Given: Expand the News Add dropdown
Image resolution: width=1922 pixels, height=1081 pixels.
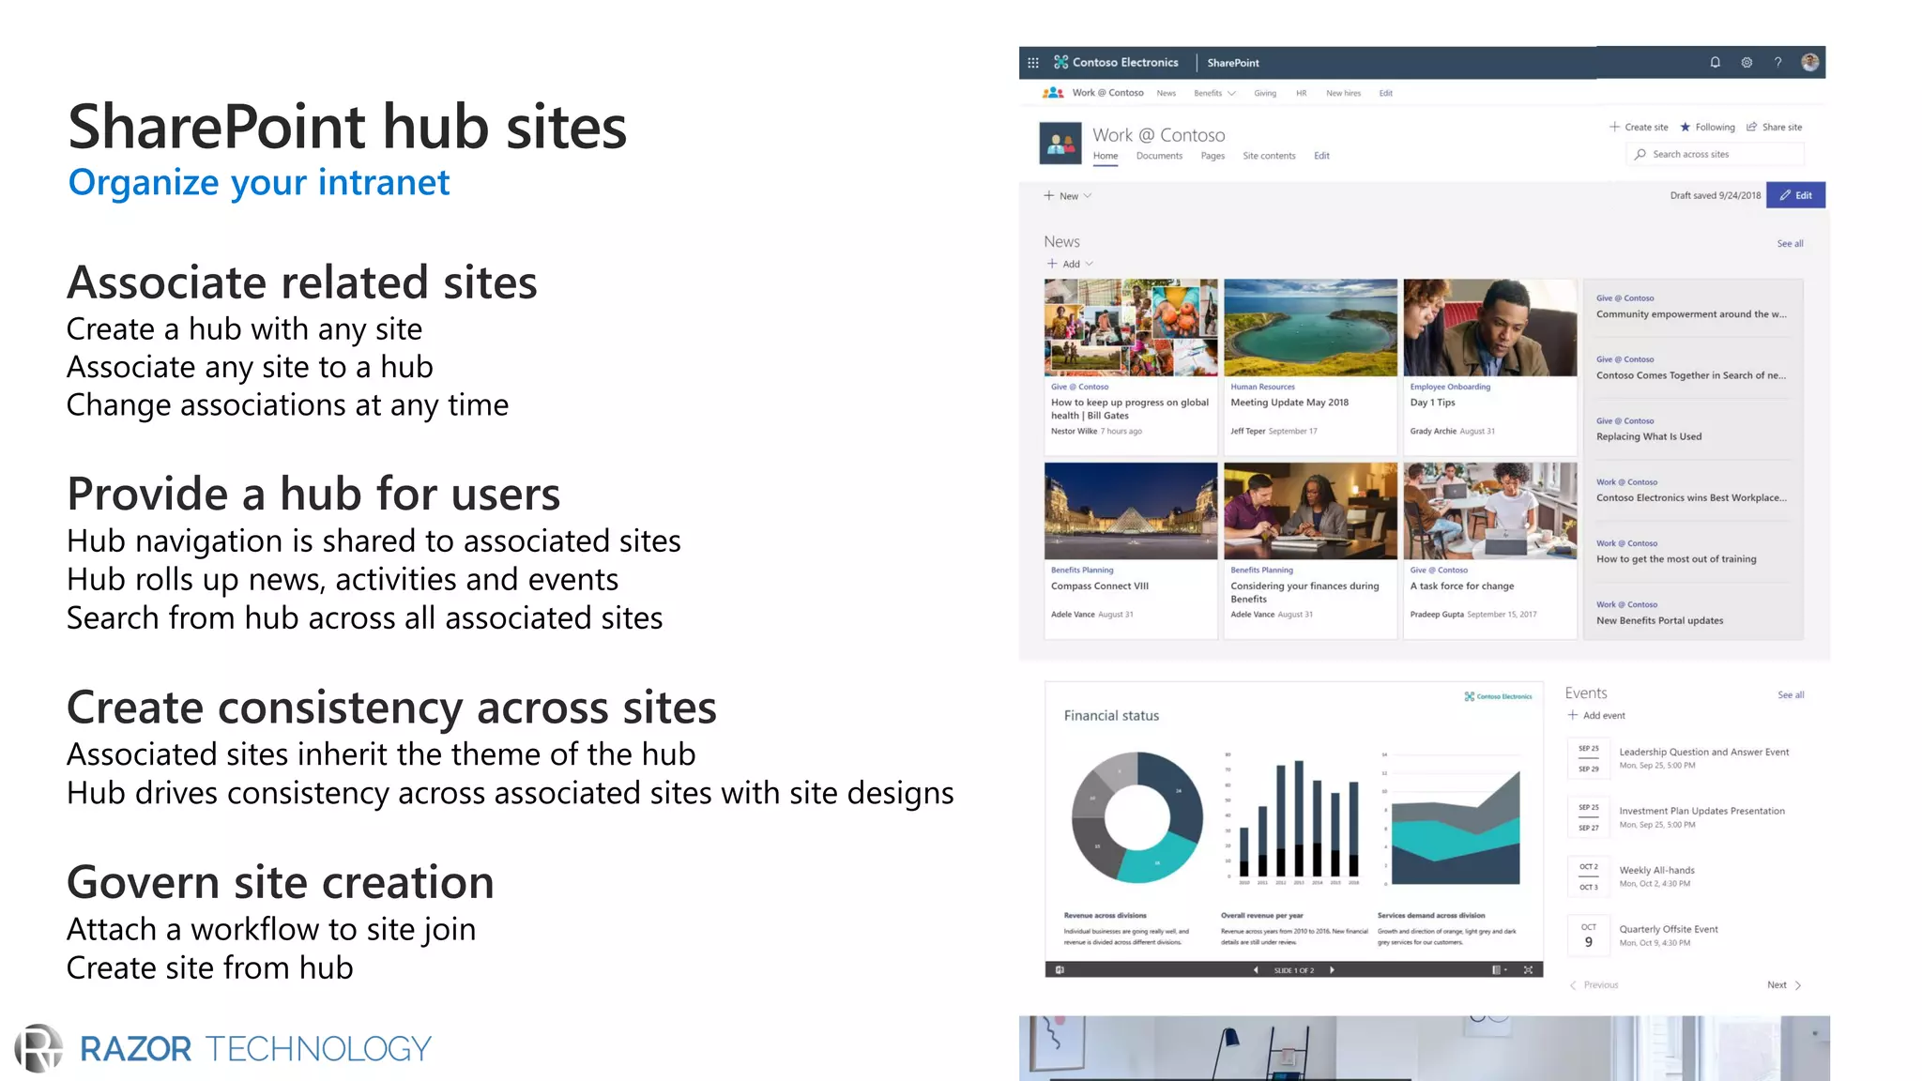Looking at the screenshot, I should point(1090,265).
